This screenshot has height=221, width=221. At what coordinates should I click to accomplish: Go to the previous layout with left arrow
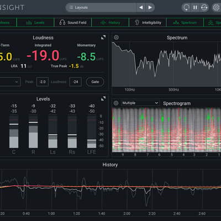coord(141,7)
